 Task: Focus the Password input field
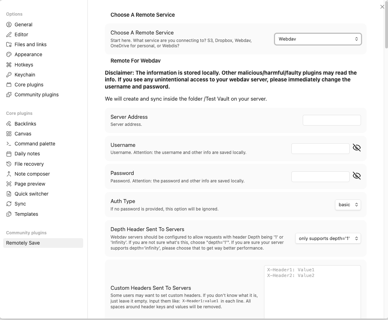point(320,177)
